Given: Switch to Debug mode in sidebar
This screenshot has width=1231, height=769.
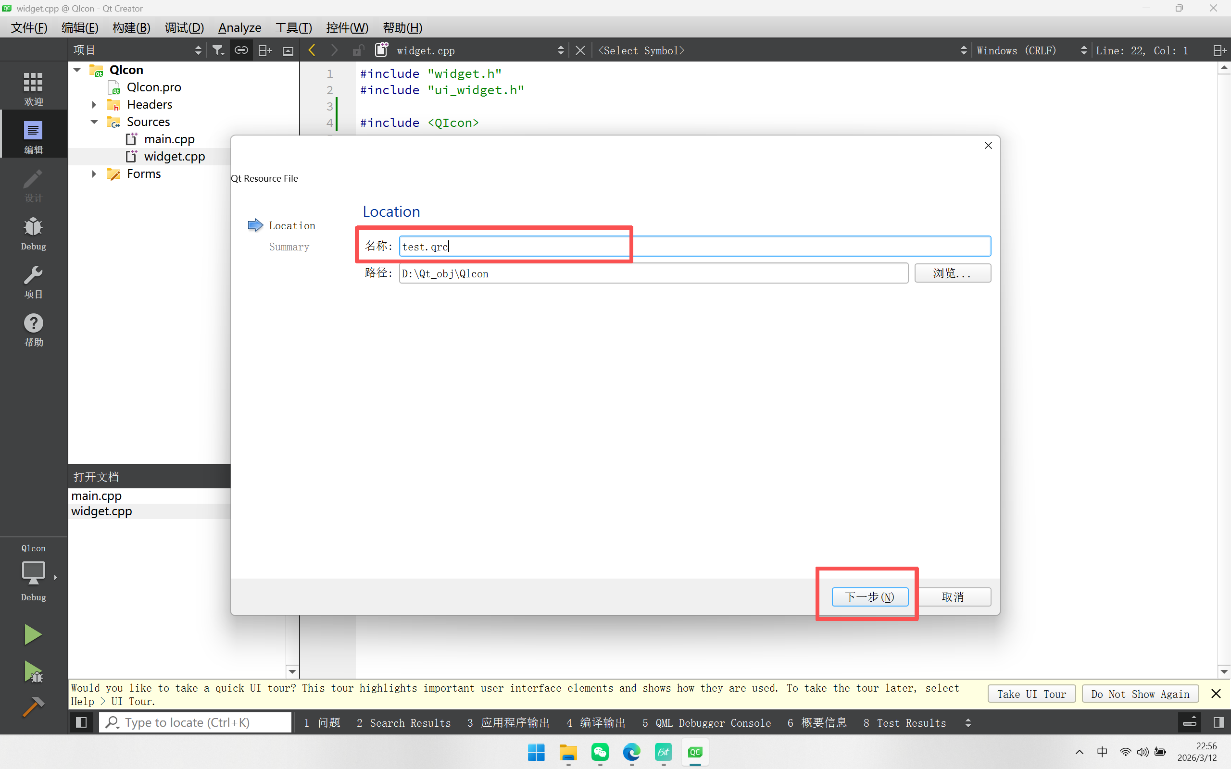Looking at the screenshot, I should (x=33, y=234).
